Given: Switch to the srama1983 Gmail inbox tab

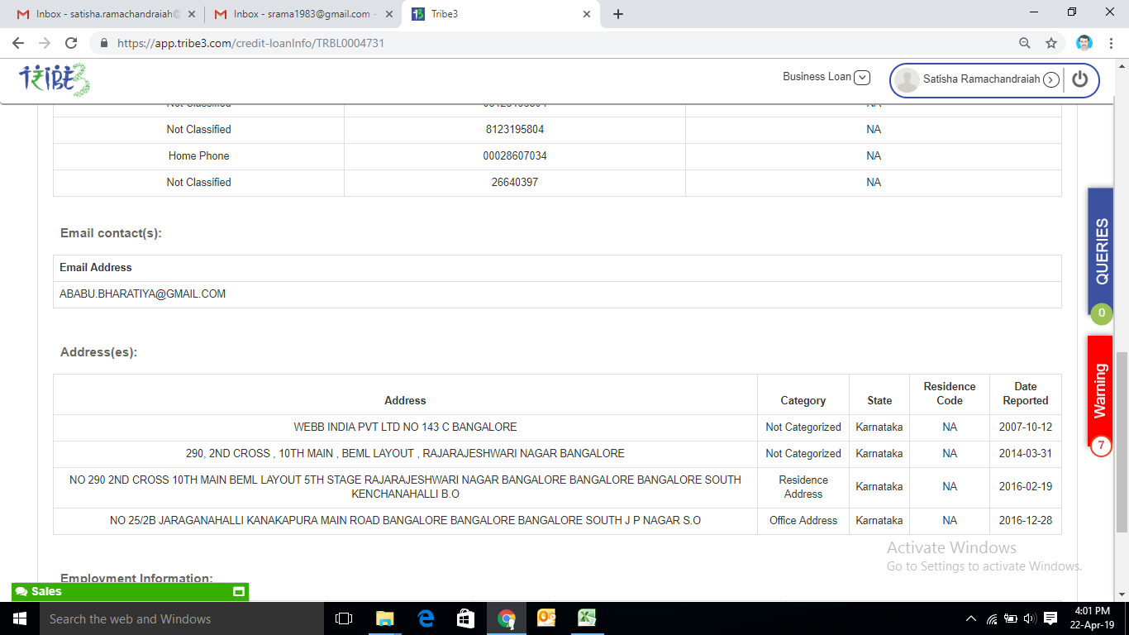Looking at the screenshot, I should 302,14.
